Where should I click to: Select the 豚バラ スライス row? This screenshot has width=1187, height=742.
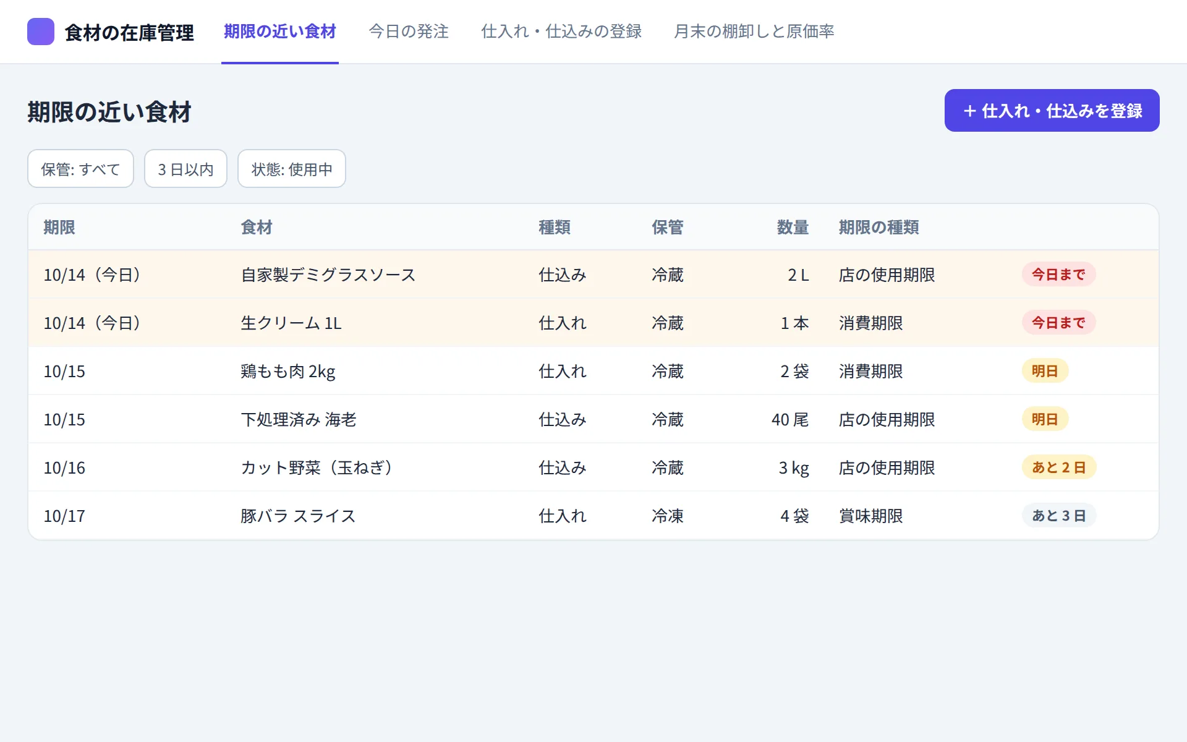(593, 516)
